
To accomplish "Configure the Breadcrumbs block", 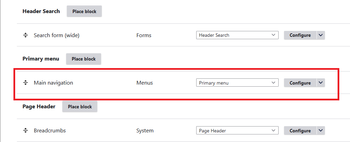I will pos(300,131).
